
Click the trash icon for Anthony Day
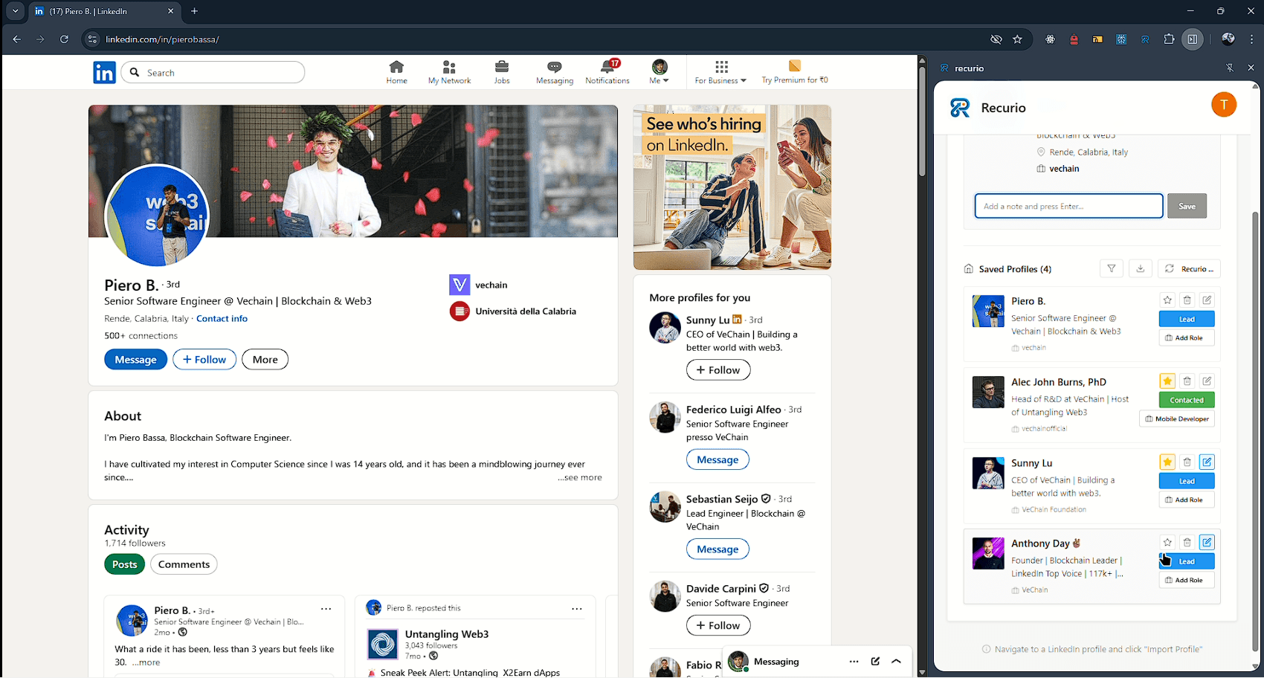coord(1187,543)
